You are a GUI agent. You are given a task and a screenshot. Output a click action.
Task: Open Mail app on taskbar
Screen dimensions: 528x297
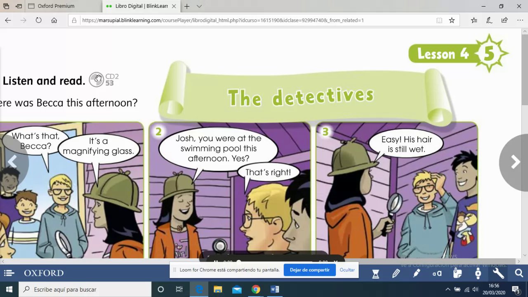click(237, 289)
